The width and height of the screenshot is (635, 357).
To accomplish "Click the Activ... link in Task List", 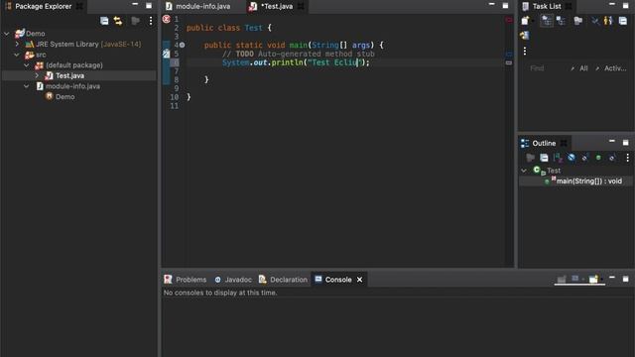I will (x=615, y=68).
